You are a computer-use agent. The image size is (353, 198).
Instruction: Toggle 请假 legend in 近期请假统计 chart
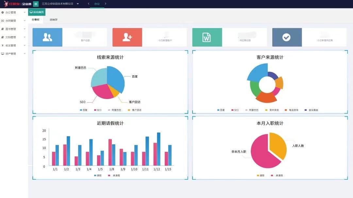pyautogui.click(x=98, y=176)
